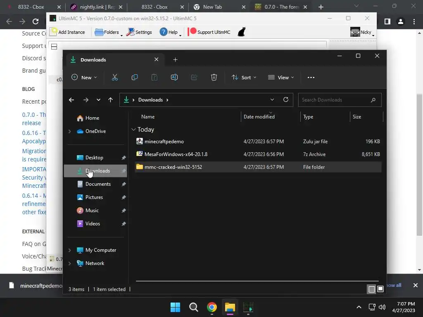
Task: Reload the page in Chrome
Action: coord(36,21)
